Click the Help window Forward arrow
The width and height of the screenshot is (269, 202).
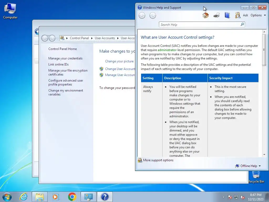pos(153,16)
